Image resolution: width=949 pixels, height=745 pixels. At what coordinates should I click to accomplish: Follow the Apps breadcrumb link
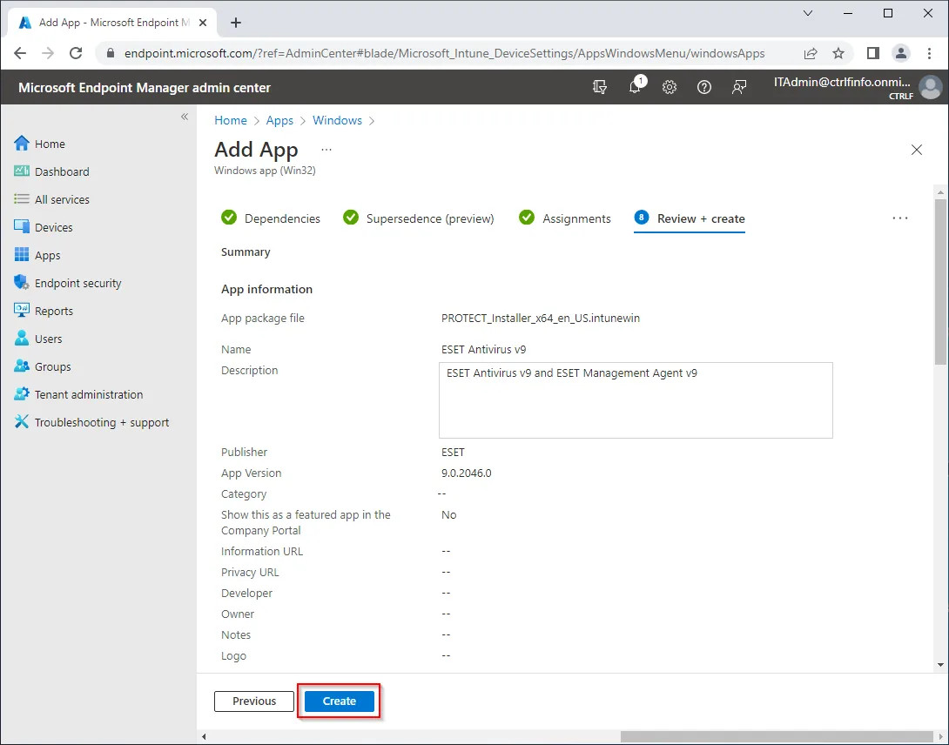(279, 120)
